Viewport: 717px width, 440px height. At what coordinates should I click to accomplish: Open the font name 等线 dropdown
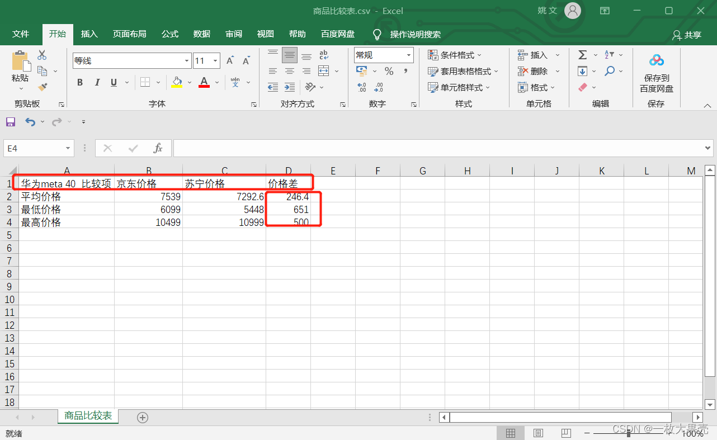[187, 61]
